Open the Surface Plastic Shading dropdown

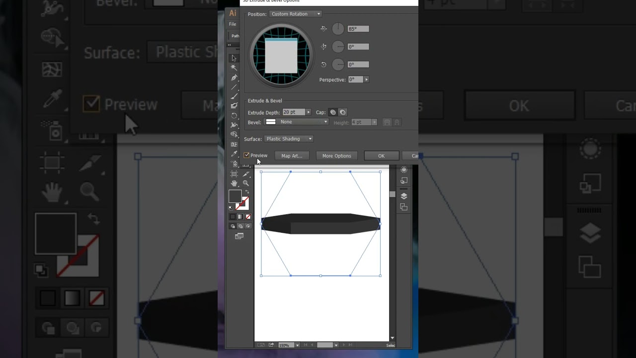289,139
